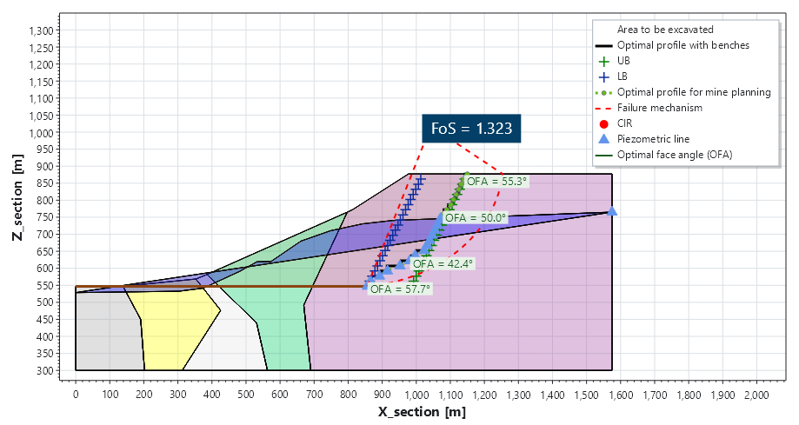This screenshot has width=799, height=425.
Task: Click the 550 tick on Z axis
Action: (x=45, y=285)
